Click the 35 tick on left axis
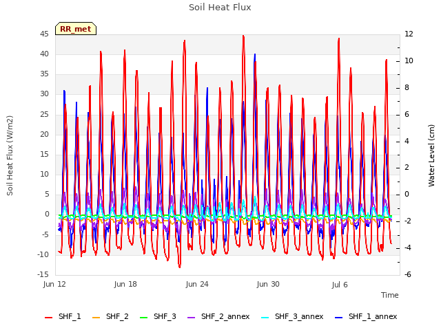Screen dimensions: 441x330 (44, 74)
